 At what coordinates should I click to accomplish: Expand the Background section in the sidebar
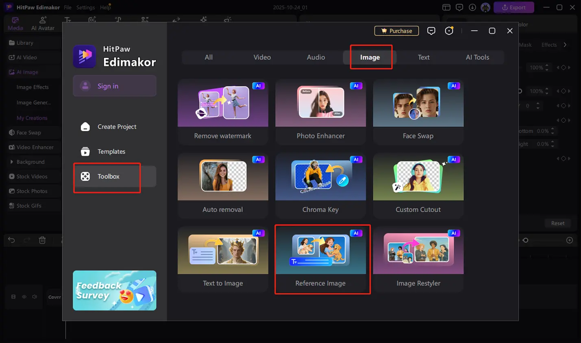12,162
